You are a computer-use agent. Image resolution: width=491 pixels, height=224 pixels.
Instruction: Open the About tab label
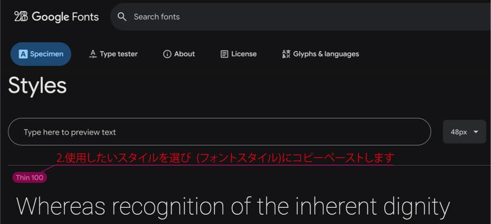[184, 54]
